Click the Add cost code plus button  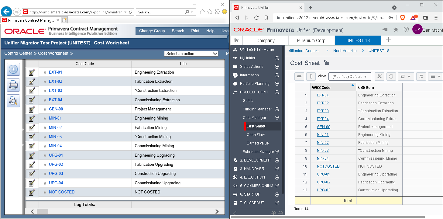(x=13, y=69)
